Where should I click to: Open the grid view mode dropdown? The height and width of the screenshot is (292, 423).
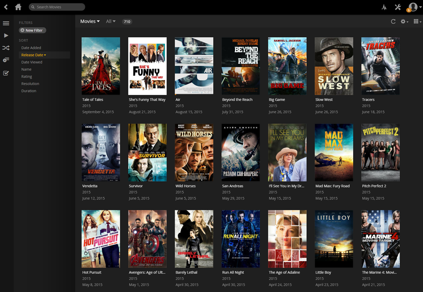(x=418, y=22)
